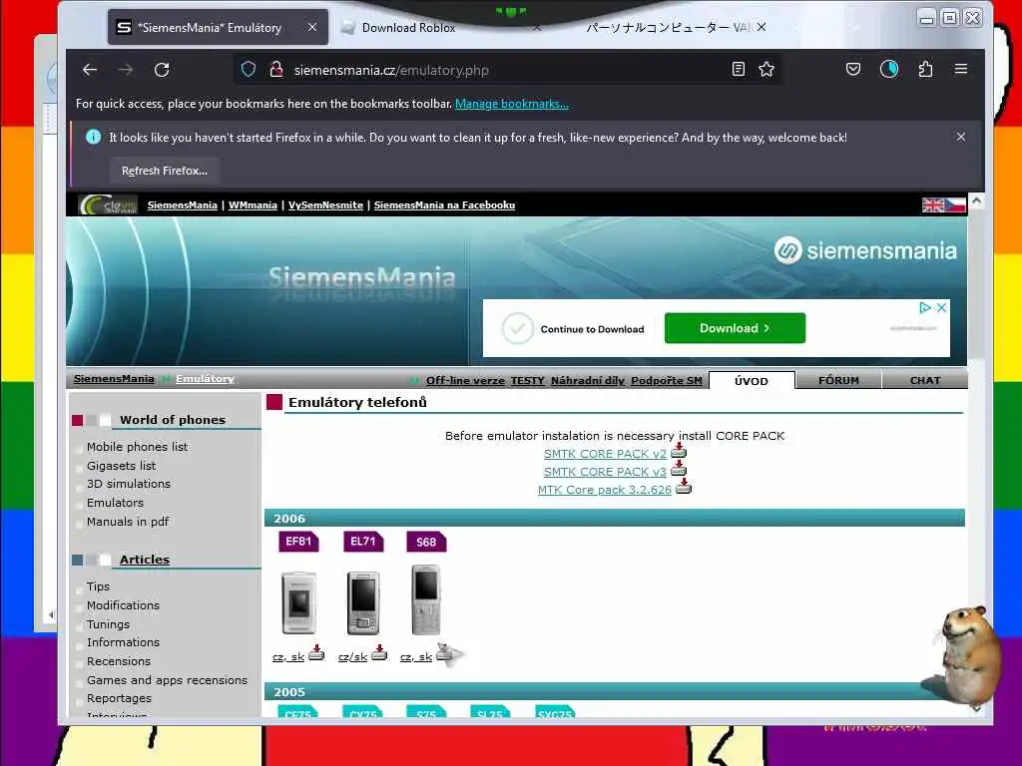
Task: Reload the page with the refresh icon
Action: click(x=162, y=70)
